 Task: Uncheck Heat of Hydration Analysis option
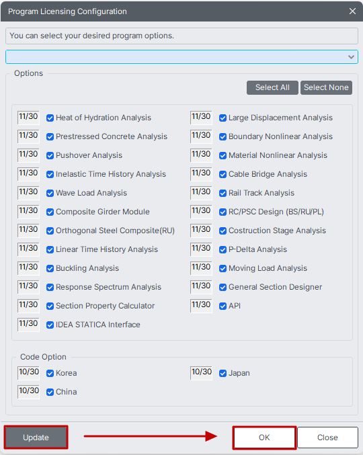pyautogui.click(x=50, y=118)
